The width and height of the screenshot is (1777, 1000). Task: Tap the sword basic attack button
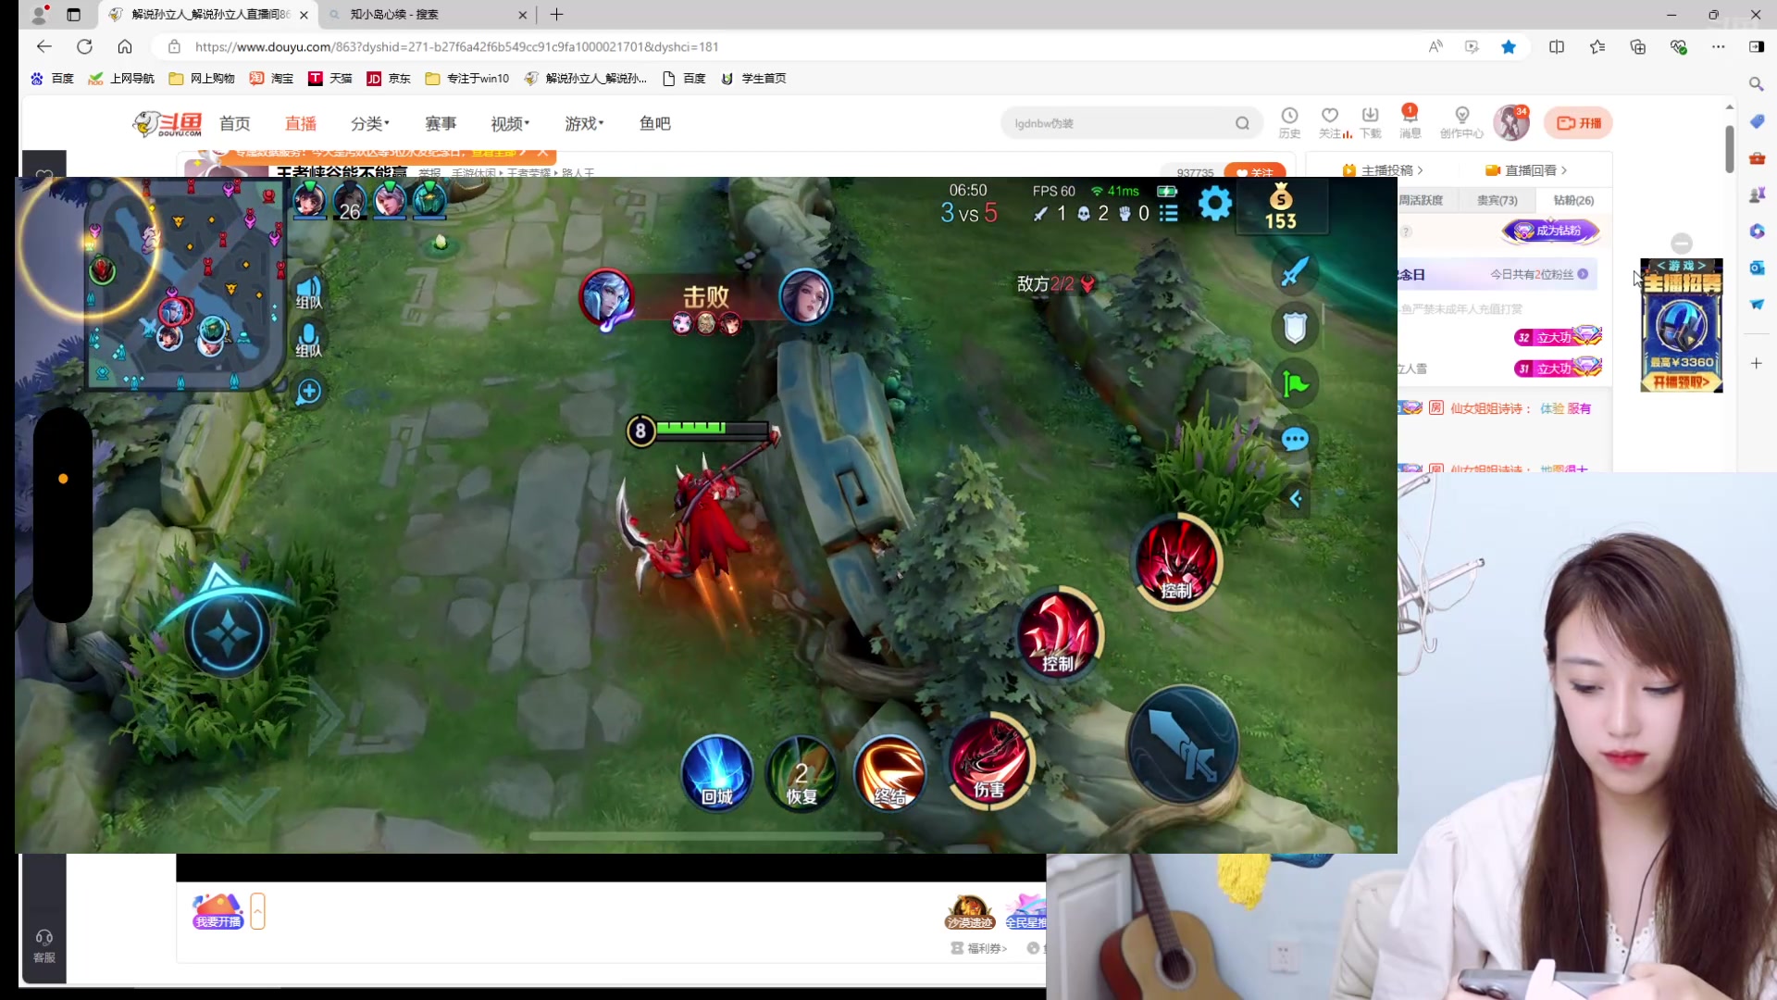[1182, 744]
